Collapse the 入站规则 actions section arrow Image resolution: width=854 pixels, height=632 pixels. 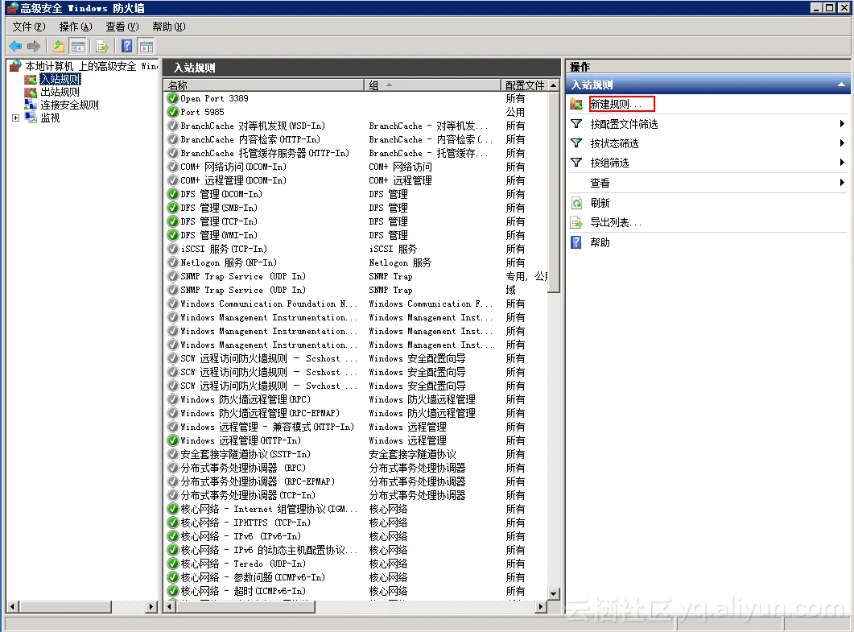(841, 85)
